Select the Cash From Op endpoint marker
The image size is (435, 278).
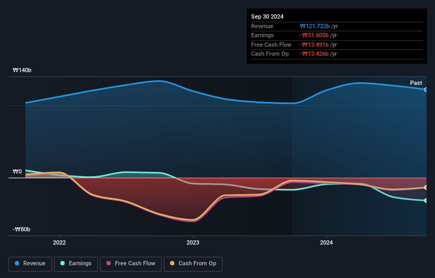pyautogui.click(x=425, y=188)
